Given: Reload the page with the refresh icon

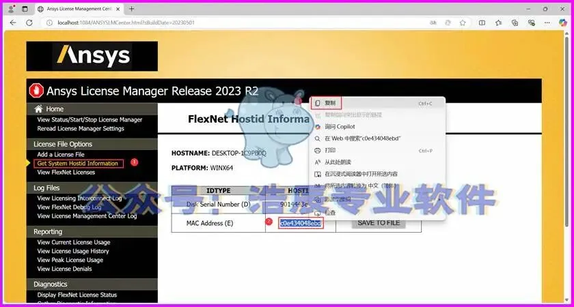Looking at the screenshot, I should point(29,23).
